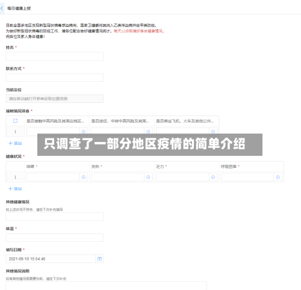
Task: Focus the 体温 input field
Action: [55, 238]
